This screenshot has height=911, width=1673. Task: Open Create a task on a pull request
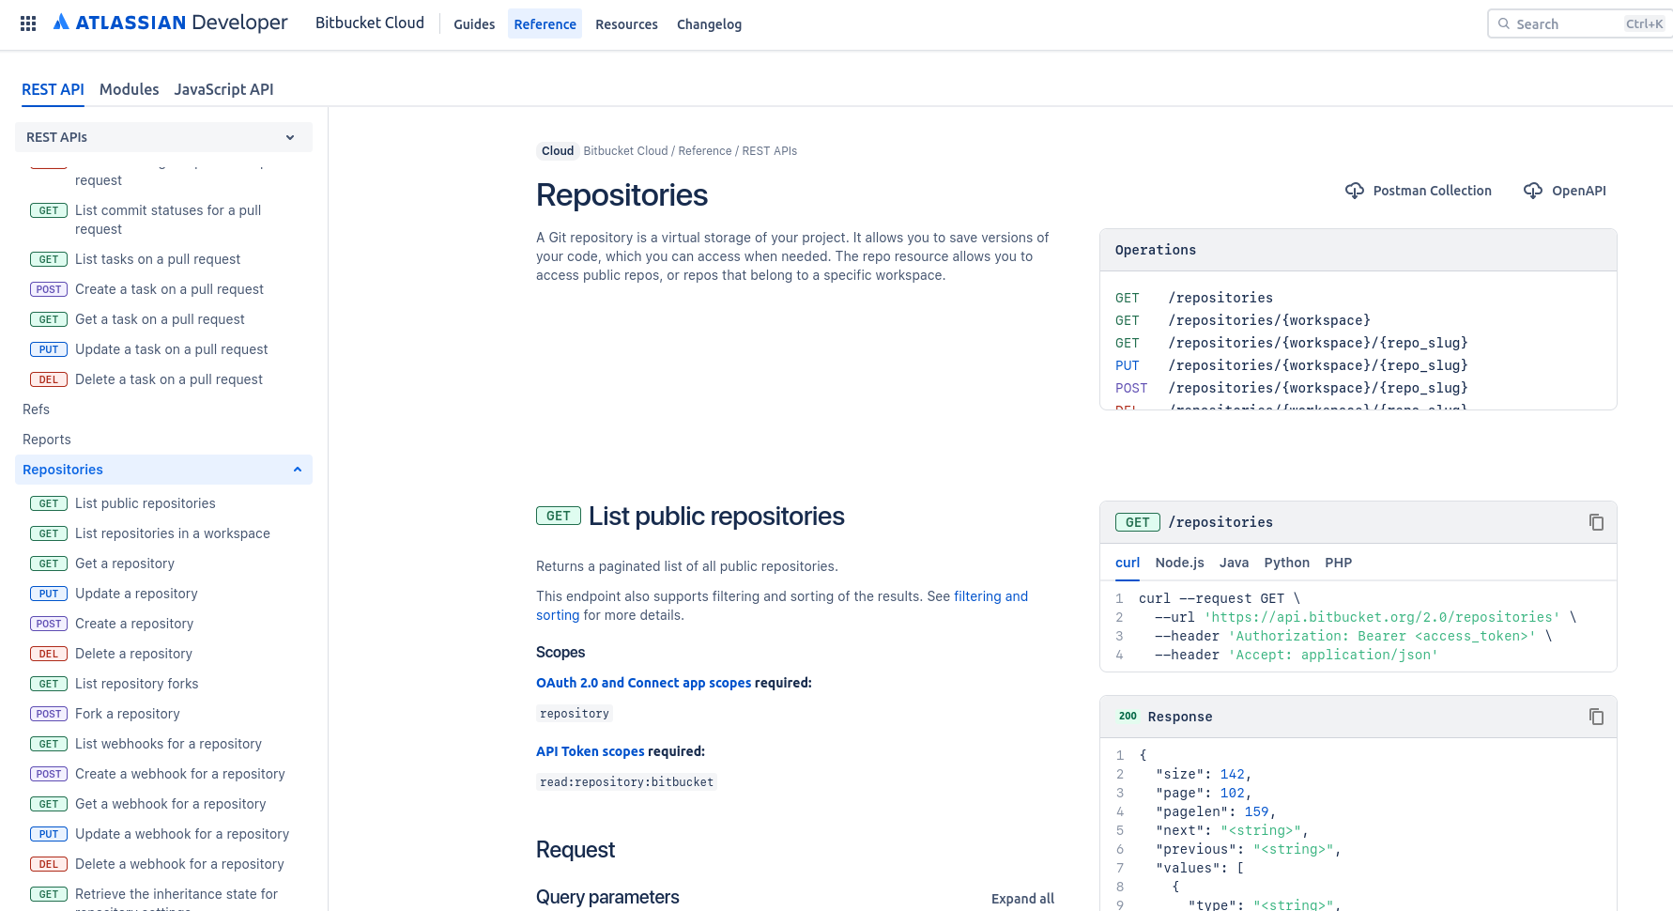(x=169, y=289)
